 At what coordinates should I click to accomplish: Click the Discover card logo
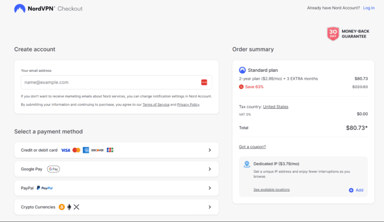click(x=97, y=150)
